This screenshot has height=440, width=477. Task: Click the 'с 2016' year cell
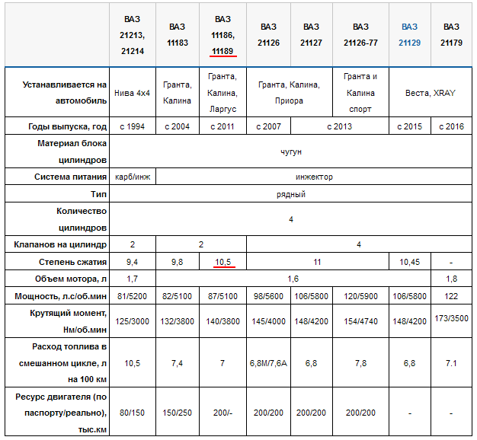(x=451, y=126)
